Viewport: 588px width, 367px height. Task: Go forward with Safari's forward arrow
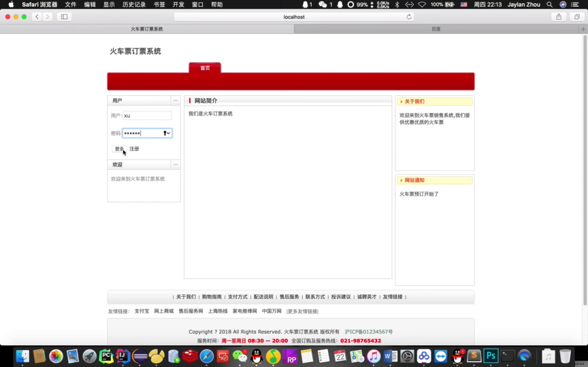tap(47, 16)
